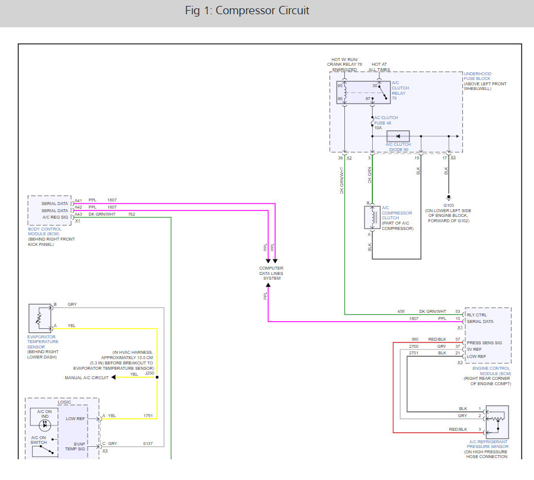
Task: Click the PRESS SENS SIG pin label
Action: point(484,343)
